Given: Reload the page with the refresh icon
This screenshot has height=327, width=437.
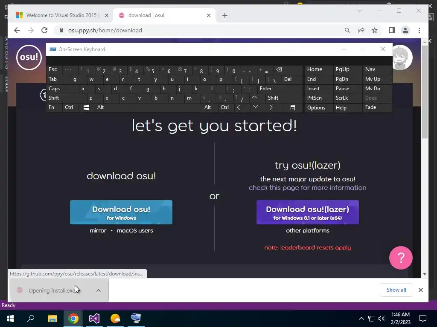Looking at the screenshot, I should [x=44, y=30].
